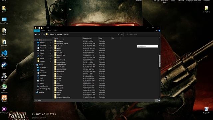Open recent locations dropdown arrow
213x120 pixels.
click(x=42, y=34)
